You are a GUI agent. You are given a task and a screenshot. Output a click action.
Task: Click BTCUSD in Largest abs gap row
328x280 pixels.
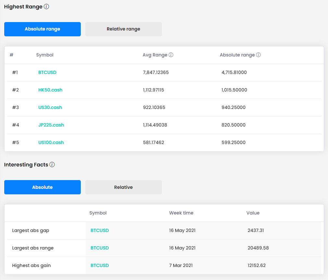[x=100, y=230]
